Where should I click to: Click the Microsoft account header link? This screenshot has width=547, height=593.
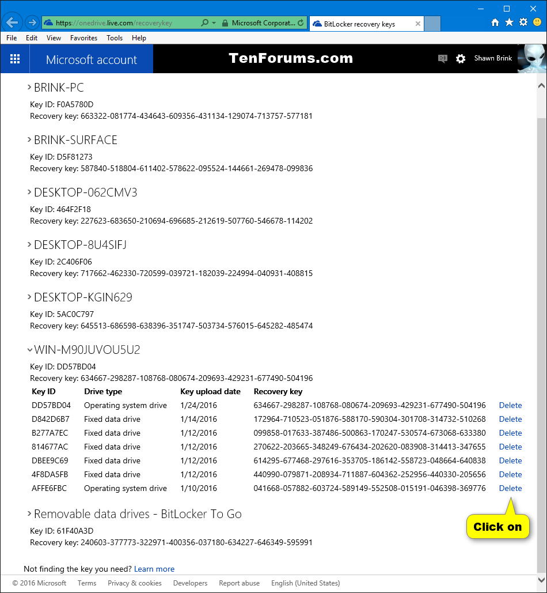(92, 59)
